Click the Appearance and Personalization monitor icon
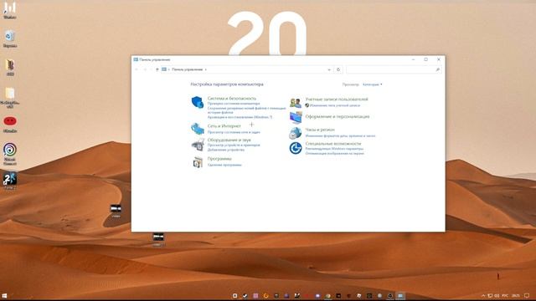Screen dimensions: 536x301 coord(296,117)
